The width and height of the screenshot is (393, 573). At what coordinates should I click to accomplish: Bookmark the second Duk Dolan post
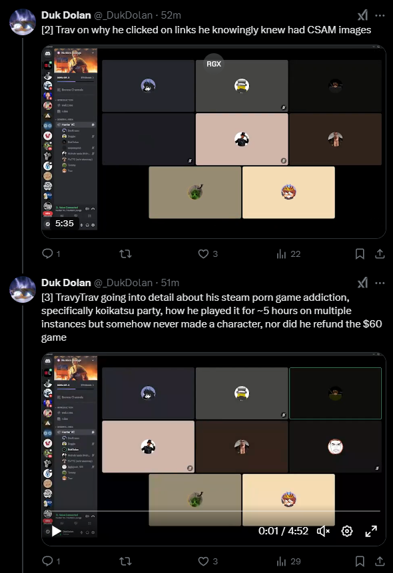click(360, 561)
